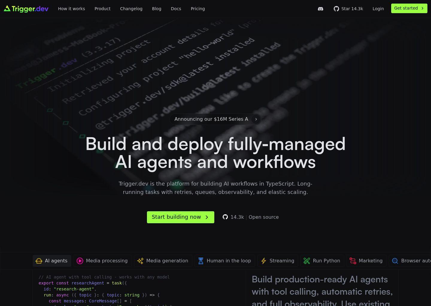
Task: Open the Browser automation tab
Action: tap(411, 261)
